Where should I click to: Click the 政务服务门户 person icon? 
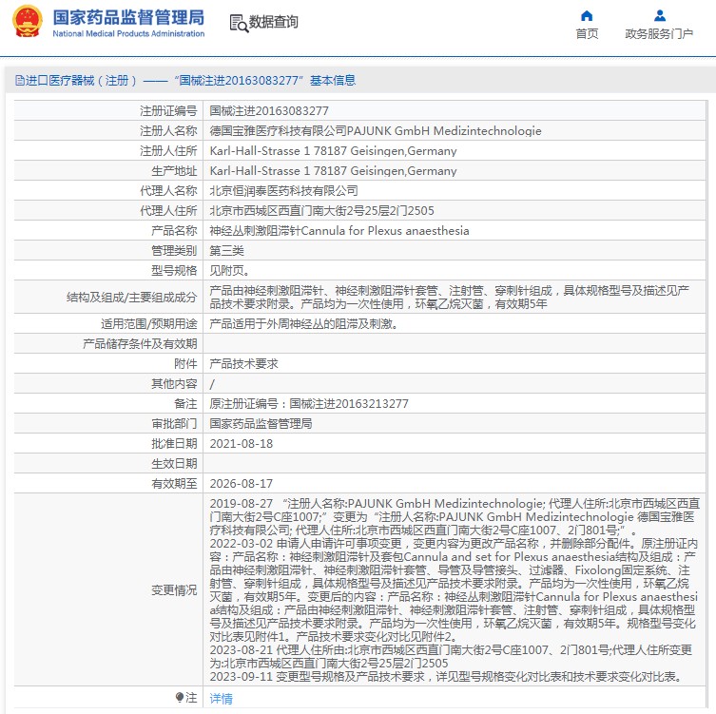[659, 16]
